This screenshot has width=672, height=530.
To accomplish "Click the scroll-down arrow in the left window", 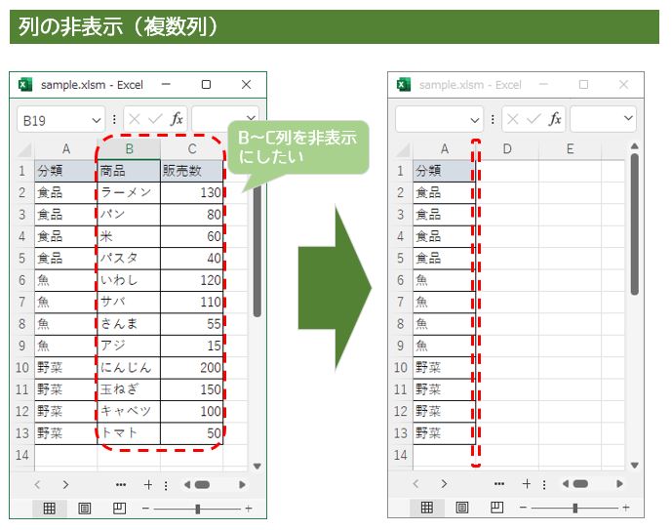I will pyautogui.click(x=257, y=467).
